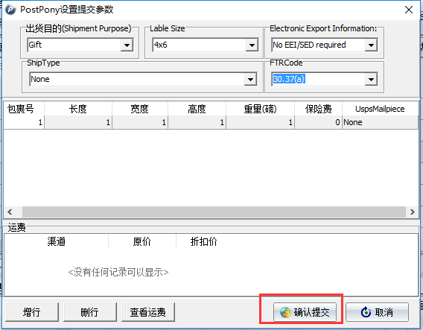
Task: Click the globe icon on 确认提交 button
Action: pos(285,312)
